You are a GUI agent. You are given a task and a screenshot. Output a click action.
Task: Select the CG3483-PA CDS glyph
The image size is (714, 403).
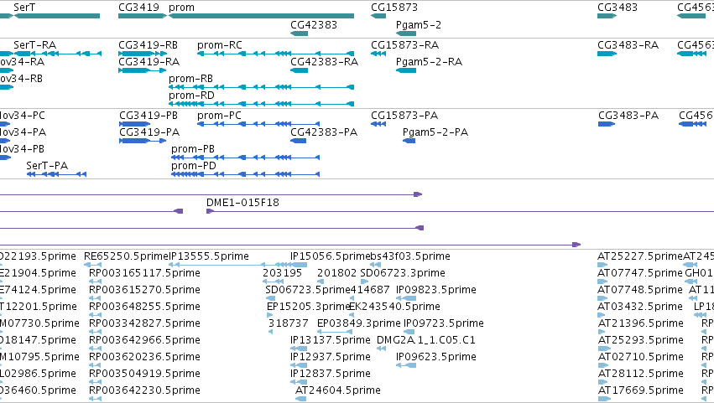tap(607, 124)
